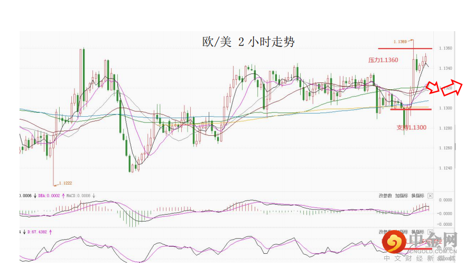Click 改参数 in the MACD indicator panel

385,196
